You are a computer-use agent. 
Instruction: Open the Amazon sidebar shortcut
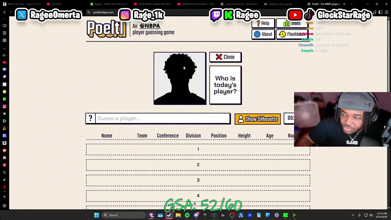coord(4,143)
